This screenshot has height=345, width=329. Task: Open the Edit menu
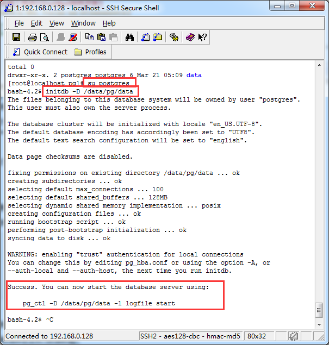click(36, 23)
